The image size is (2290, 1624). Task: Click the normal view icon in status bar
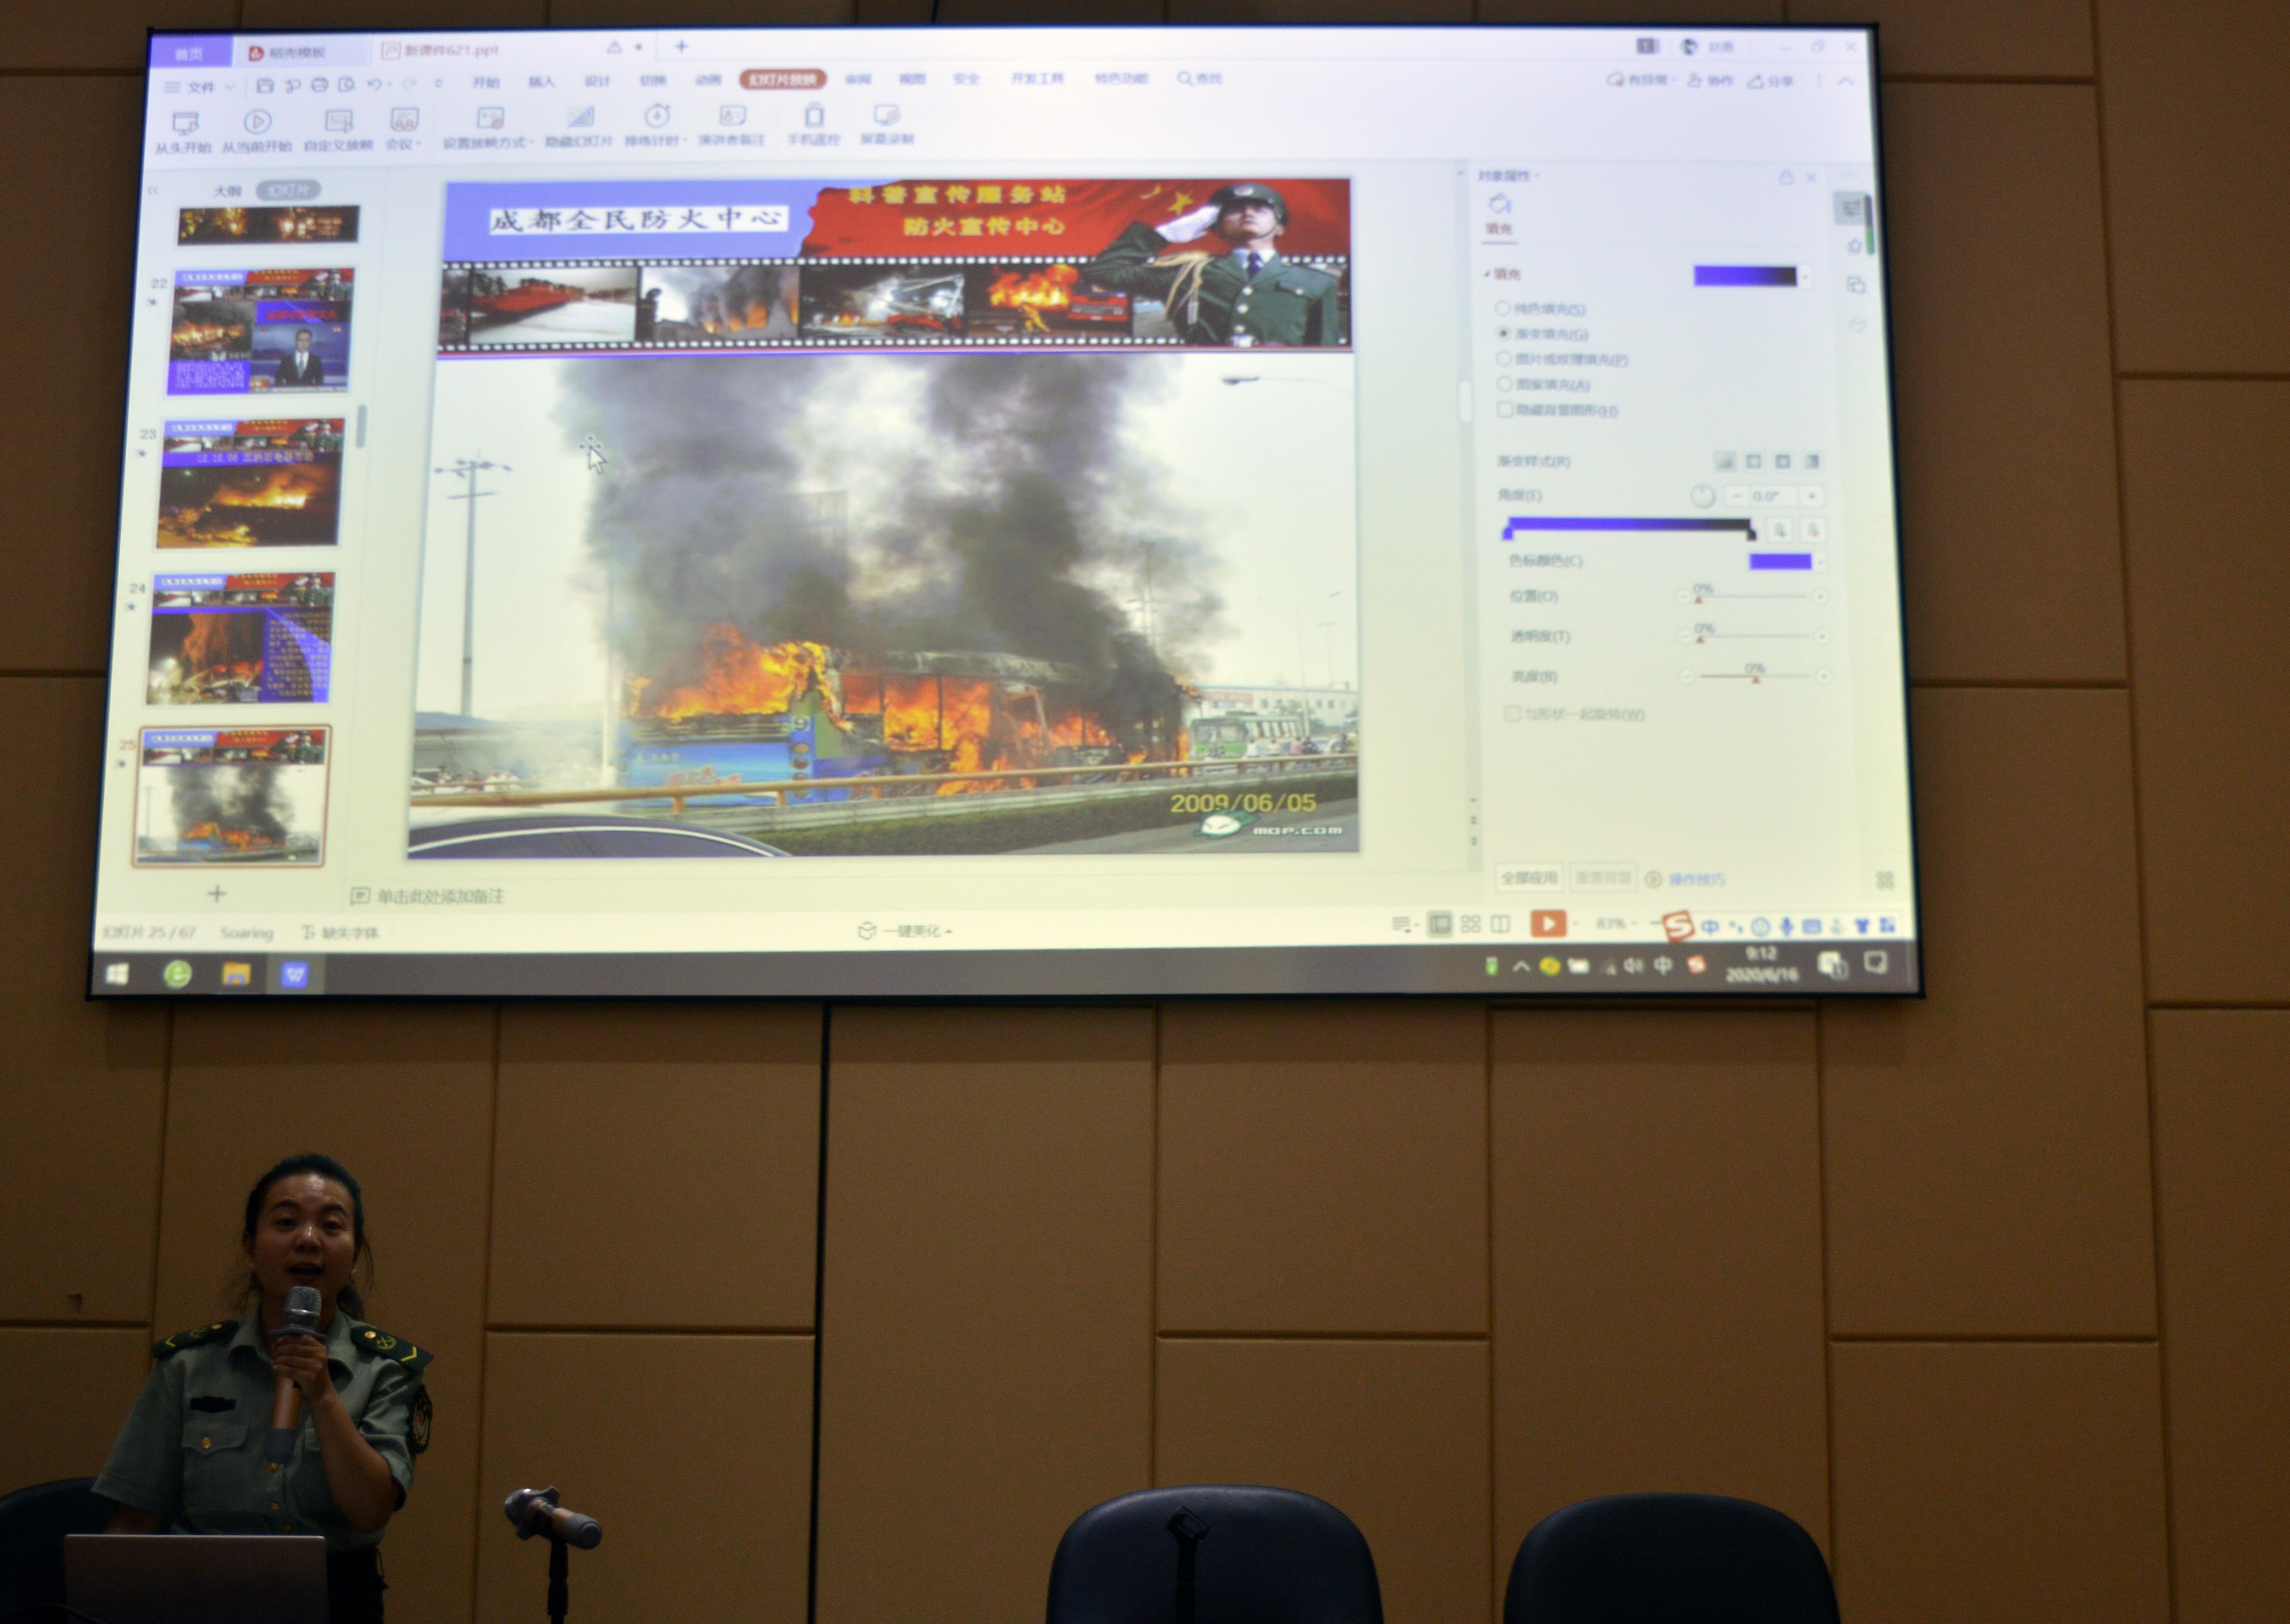pos(1440,924)
